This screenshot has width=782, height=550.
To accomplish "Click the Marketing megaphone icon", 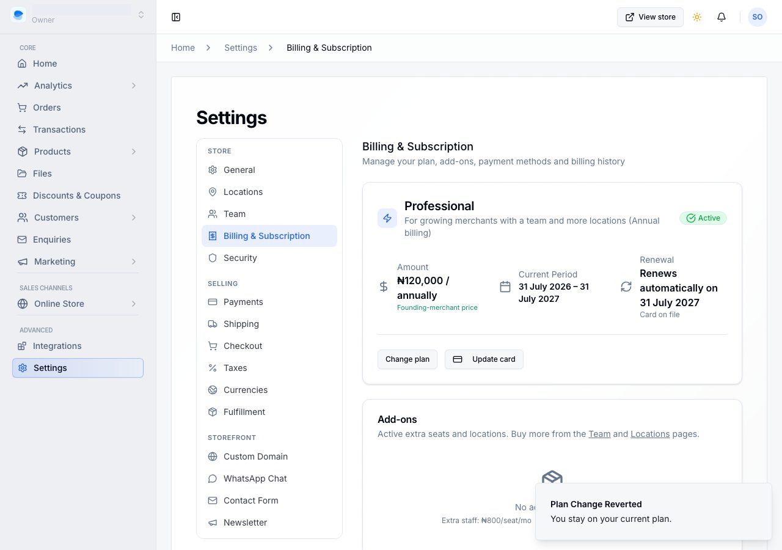I will pos(23,262).
